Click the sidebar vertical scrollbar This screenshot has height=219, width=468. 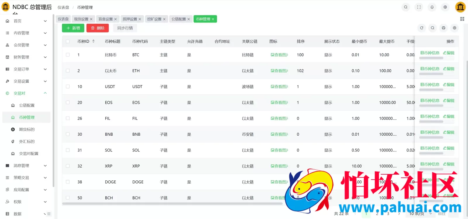click(x=53, y=100)
